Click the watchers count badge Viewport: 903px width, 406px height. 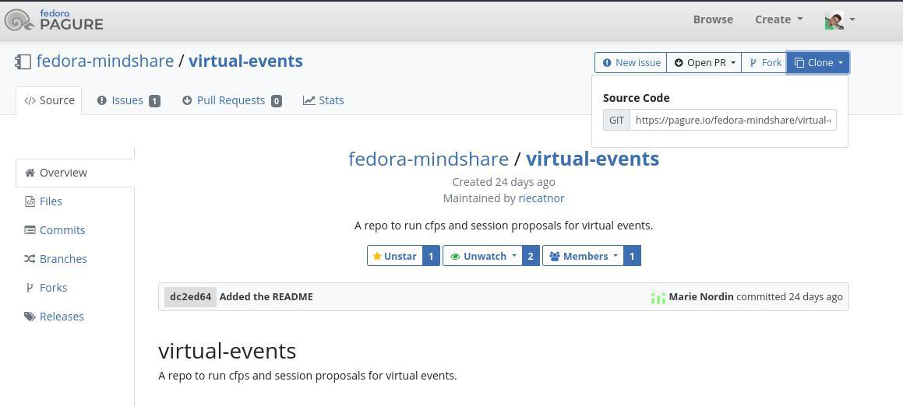531,256
